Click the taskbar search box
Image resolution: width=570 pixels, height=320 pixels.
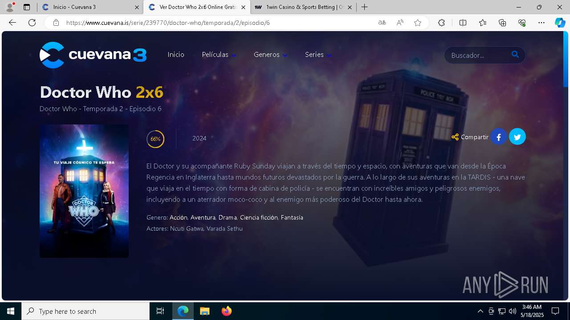(85, 311)
